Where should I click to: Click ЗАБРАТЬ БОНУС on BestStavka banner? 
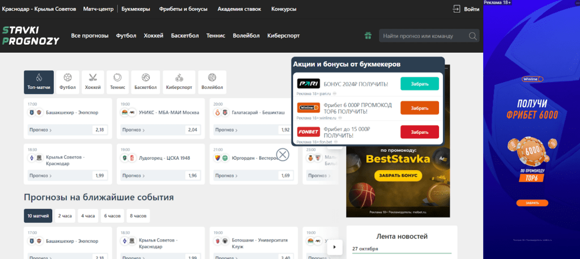(x=398, y=175)
